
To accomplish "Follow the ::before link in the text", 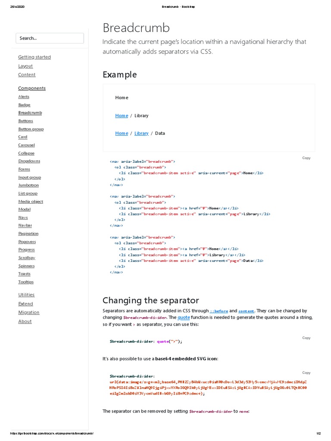I will (219, 311).
